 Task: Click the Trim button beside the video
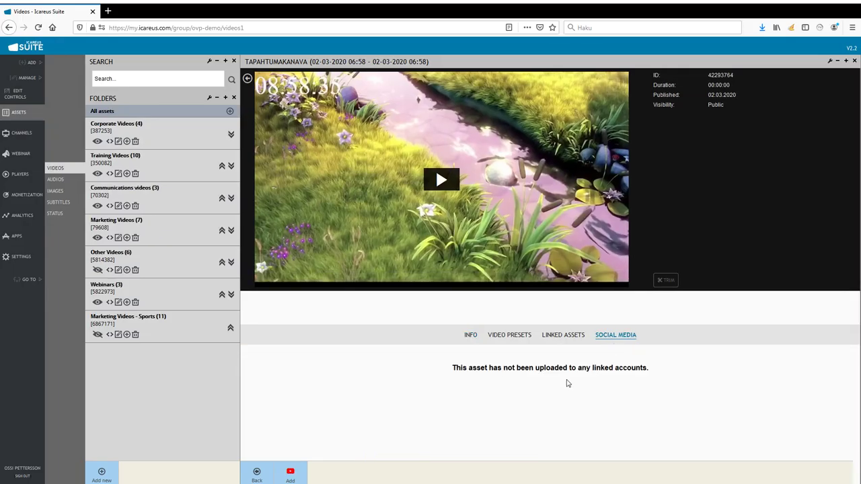coord(665,280)
